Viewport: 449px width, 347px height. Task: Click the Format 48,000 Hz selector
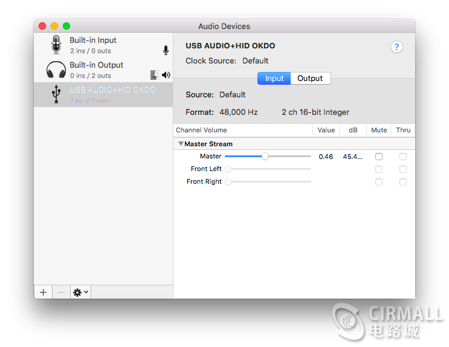[238, 112]
